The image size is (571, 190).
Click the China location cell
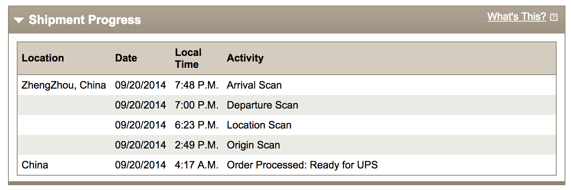coord(35,165)
